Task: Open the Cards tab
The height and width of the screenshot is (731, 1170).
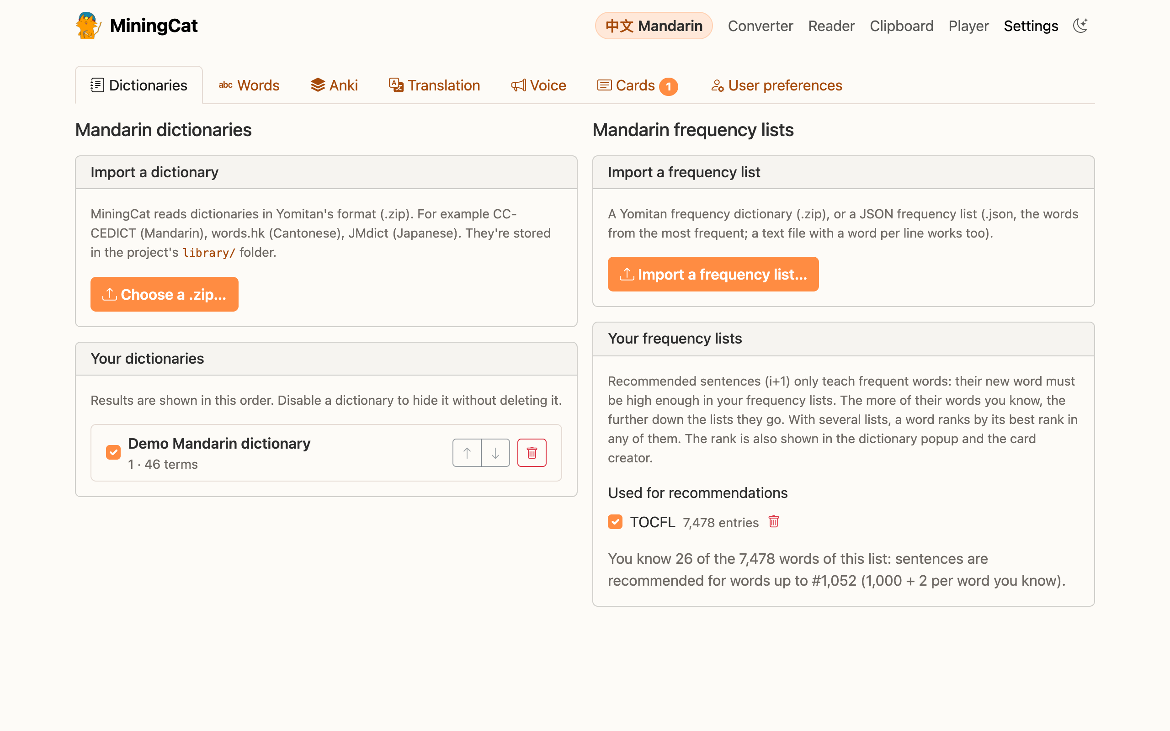Action: click(638, 85)
